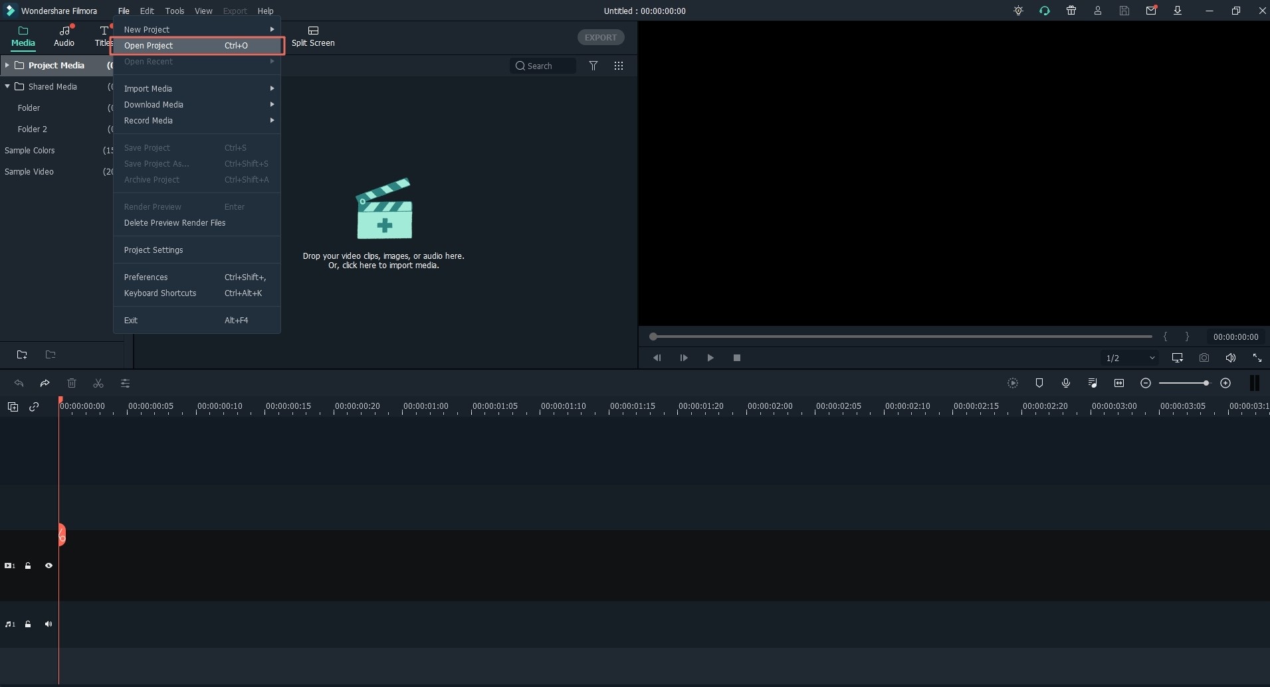Open the Tools menu

pyautogui.click(x=175, y=11)
